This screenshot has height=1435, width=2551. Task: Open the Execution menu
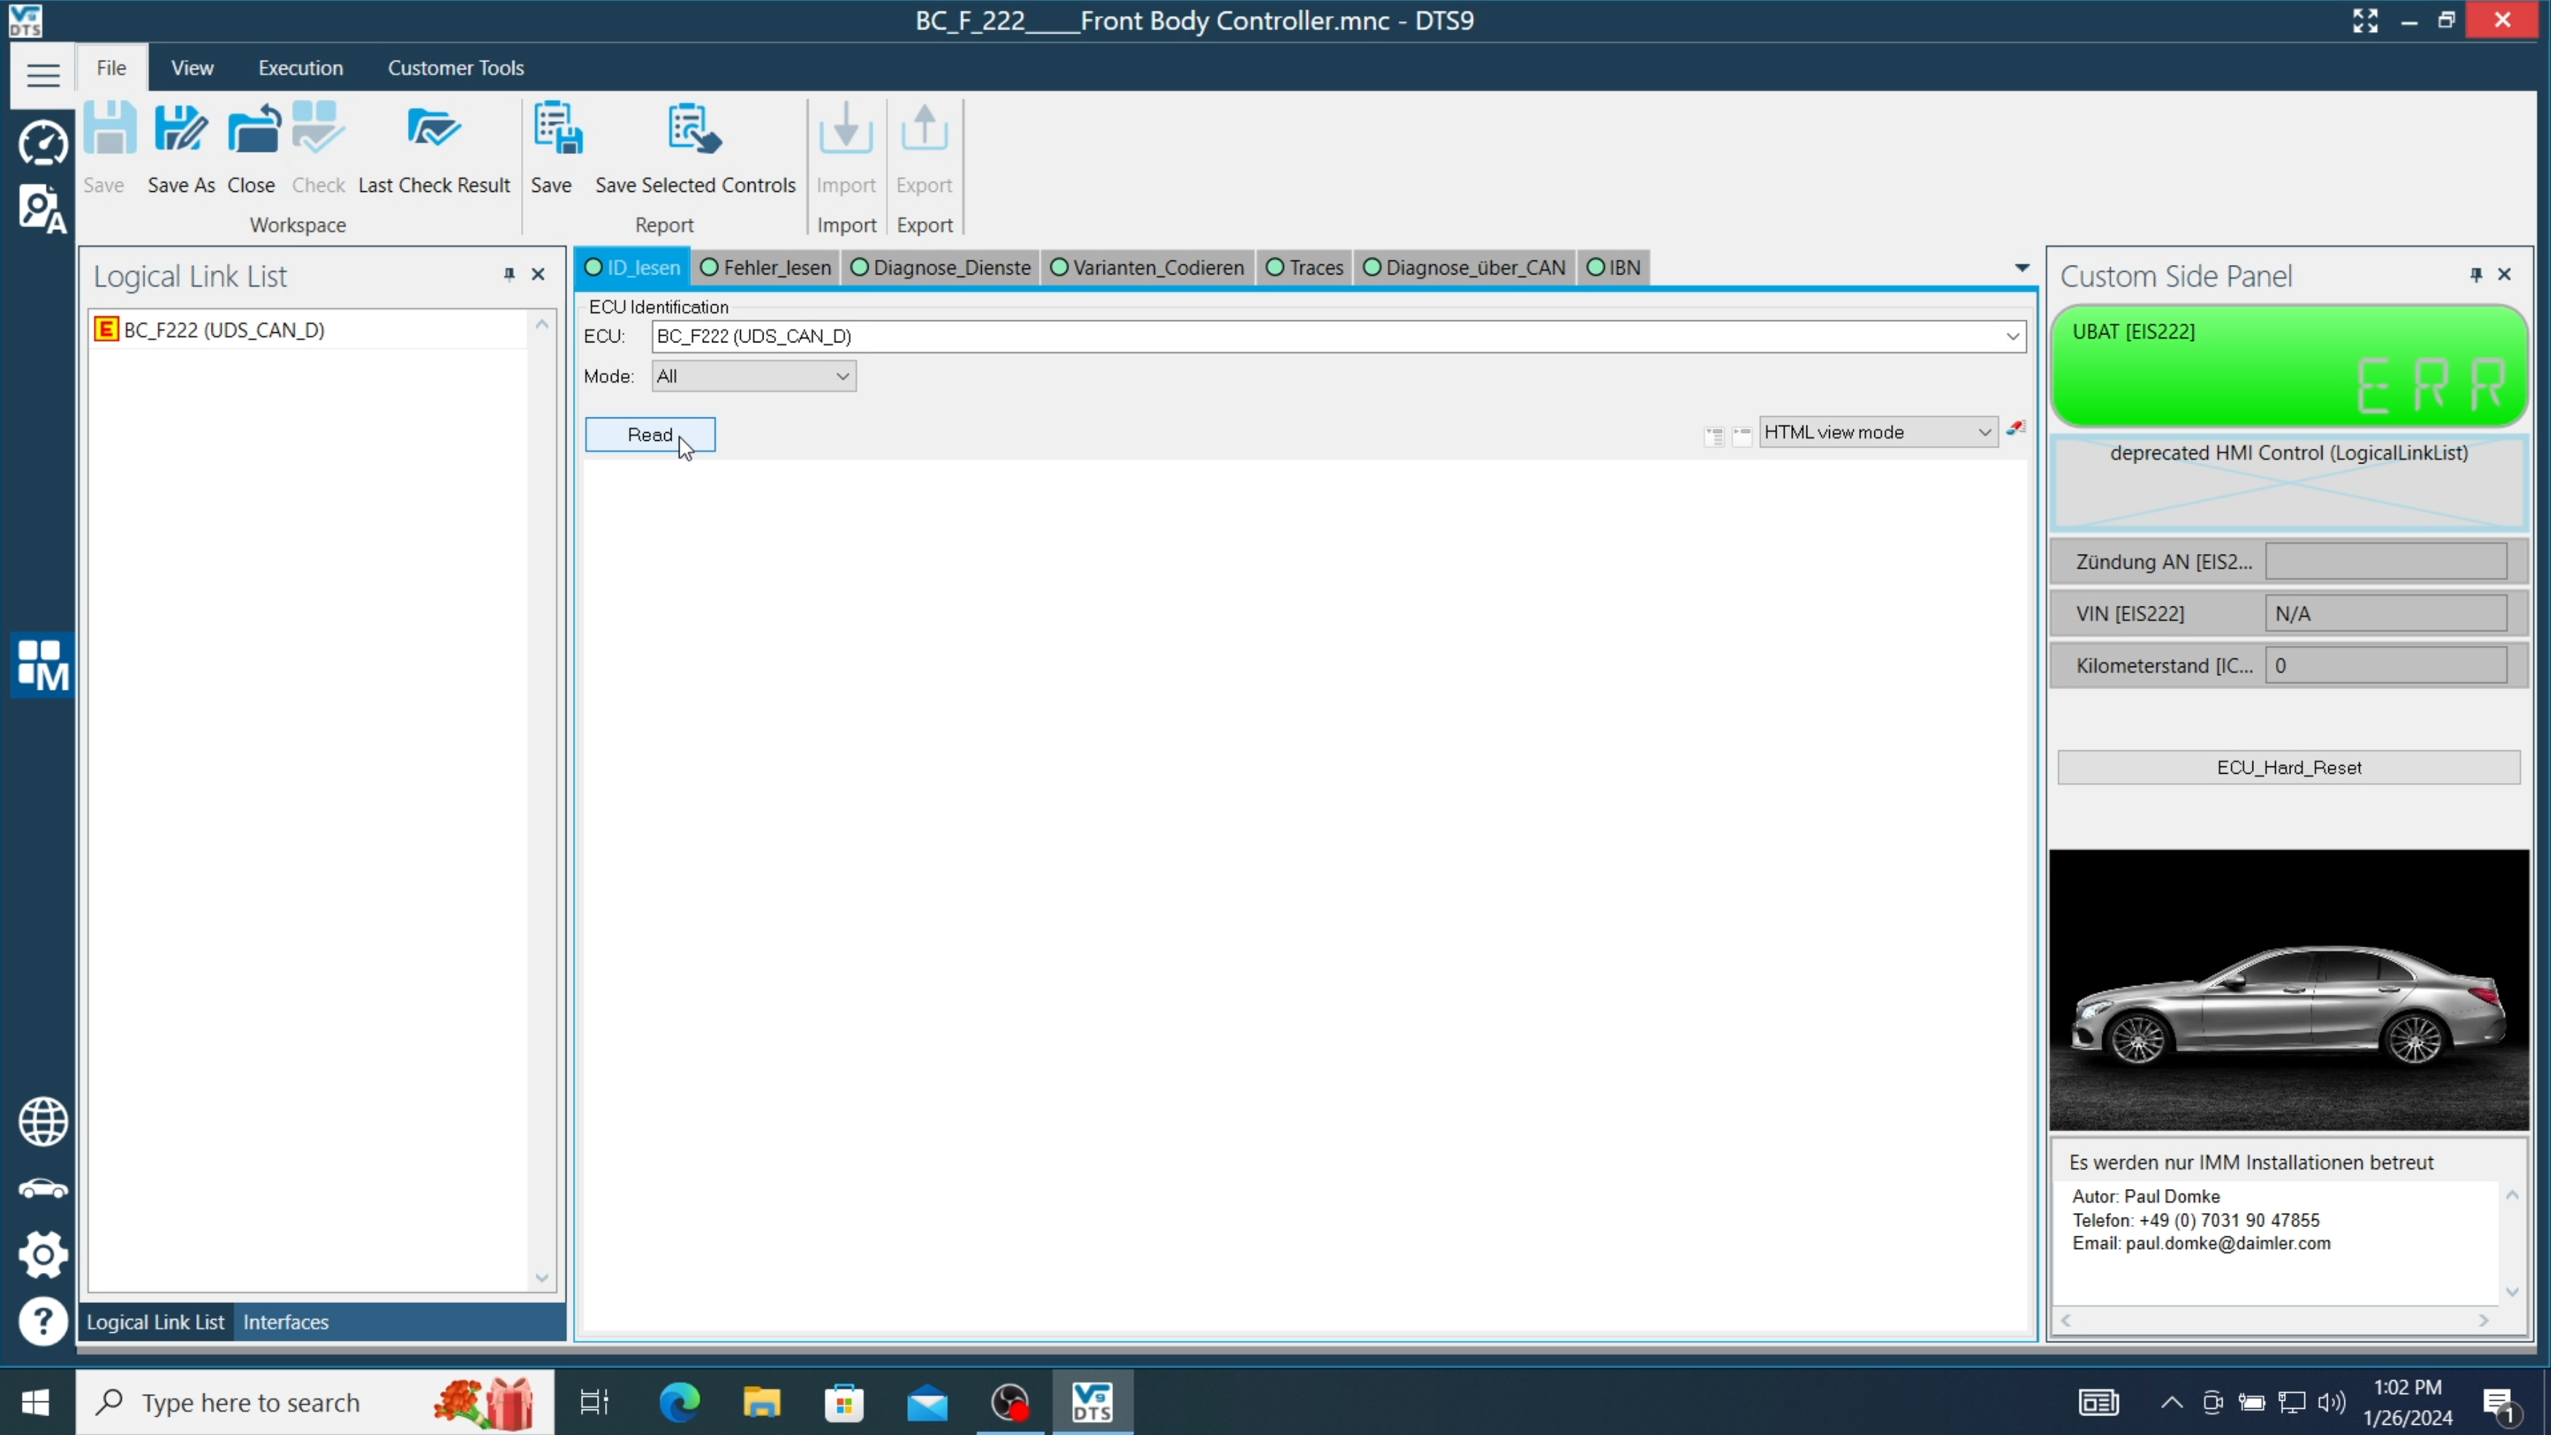tap(300, 69)
